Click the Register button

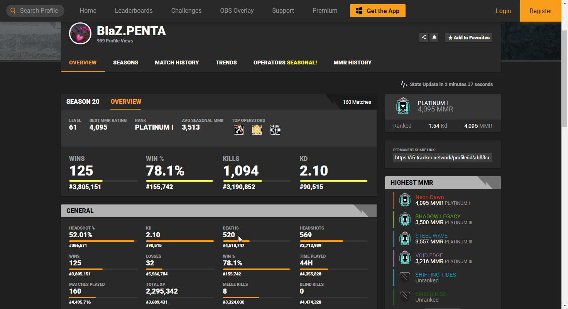pyautogui.click(x=540, y=11)
